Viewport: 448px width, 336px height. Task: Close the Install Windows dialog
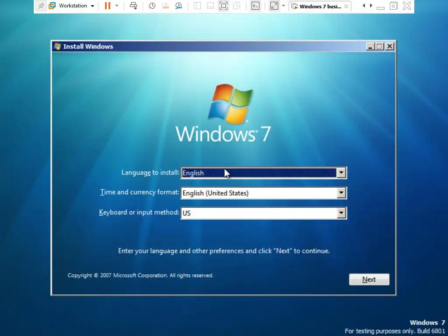coord(390,46)
